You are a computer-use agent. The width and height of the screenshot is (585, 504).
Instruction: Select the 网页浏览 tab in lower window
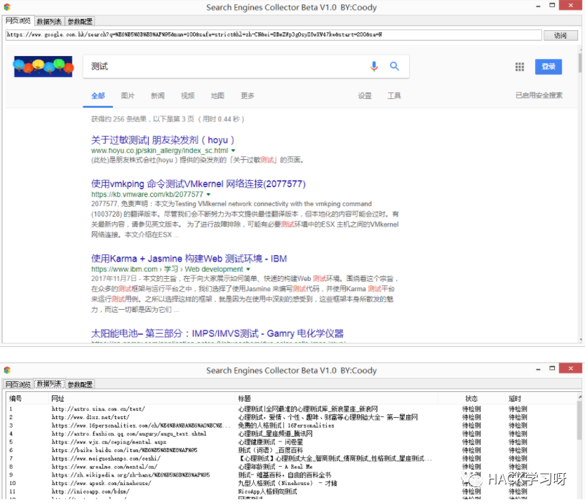tap(18, 384)
